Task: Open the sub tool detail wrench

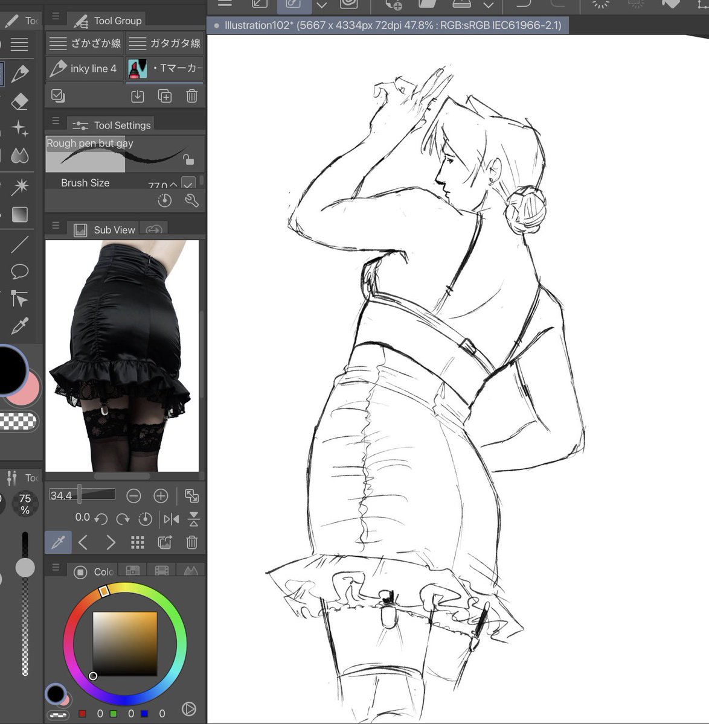Action: click(191, 201)
